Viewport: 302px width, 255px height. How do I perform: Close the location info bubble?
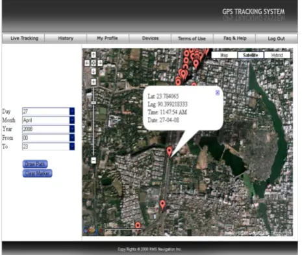(x=218, y=93)
